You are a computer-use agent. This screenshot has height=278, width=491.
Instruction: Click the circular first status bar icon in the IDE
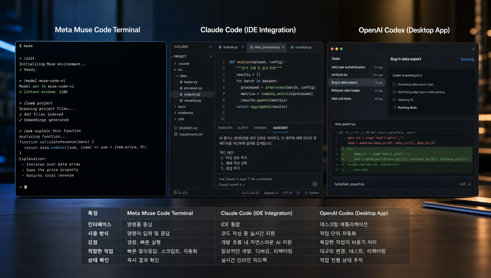tap(175, 193)
